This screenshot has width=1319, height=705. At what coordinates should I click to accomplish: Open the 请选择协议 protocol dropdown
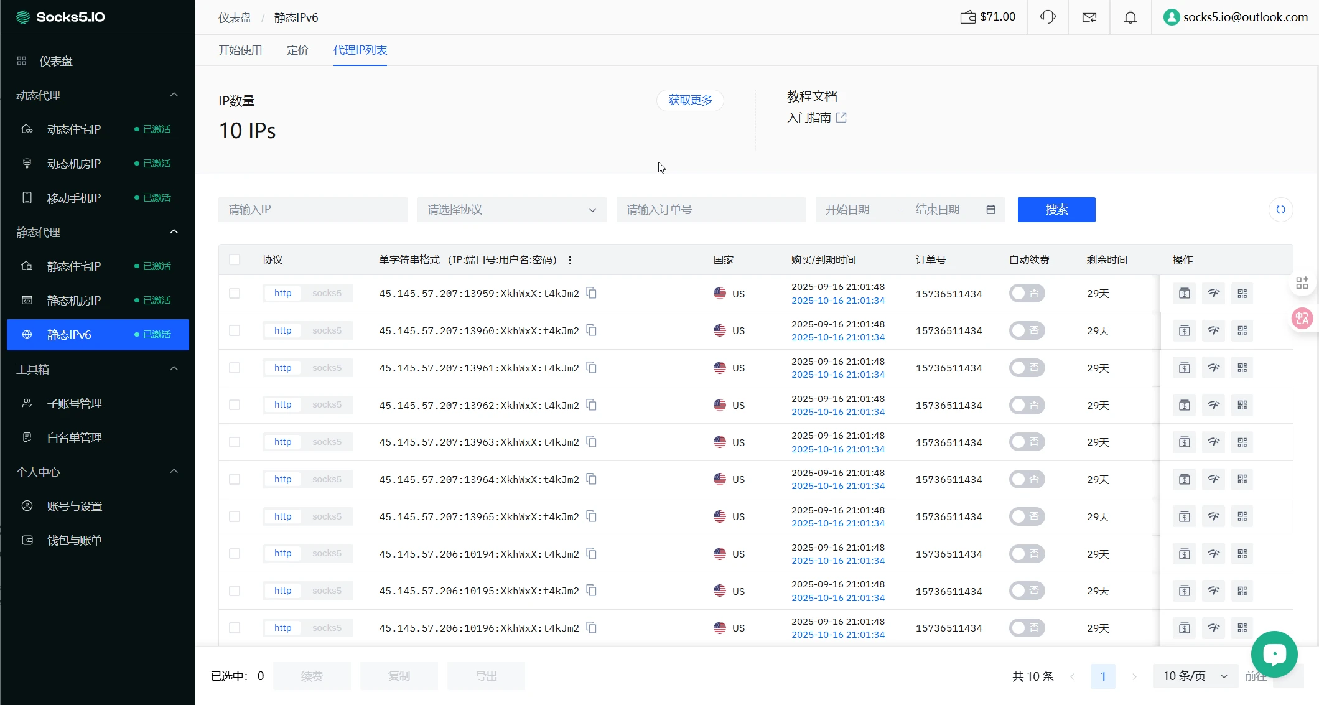pyautogui.click(x=512, y=210)
